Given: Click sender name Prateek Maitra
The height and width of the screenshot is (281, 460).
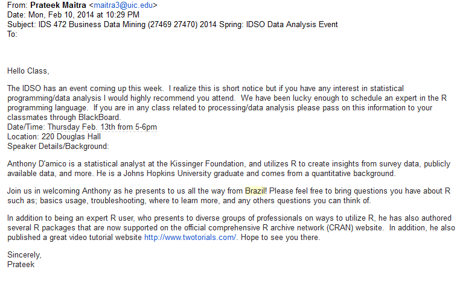Looking at the screenshot, I should pyautogui.click(x=59, y=5).
